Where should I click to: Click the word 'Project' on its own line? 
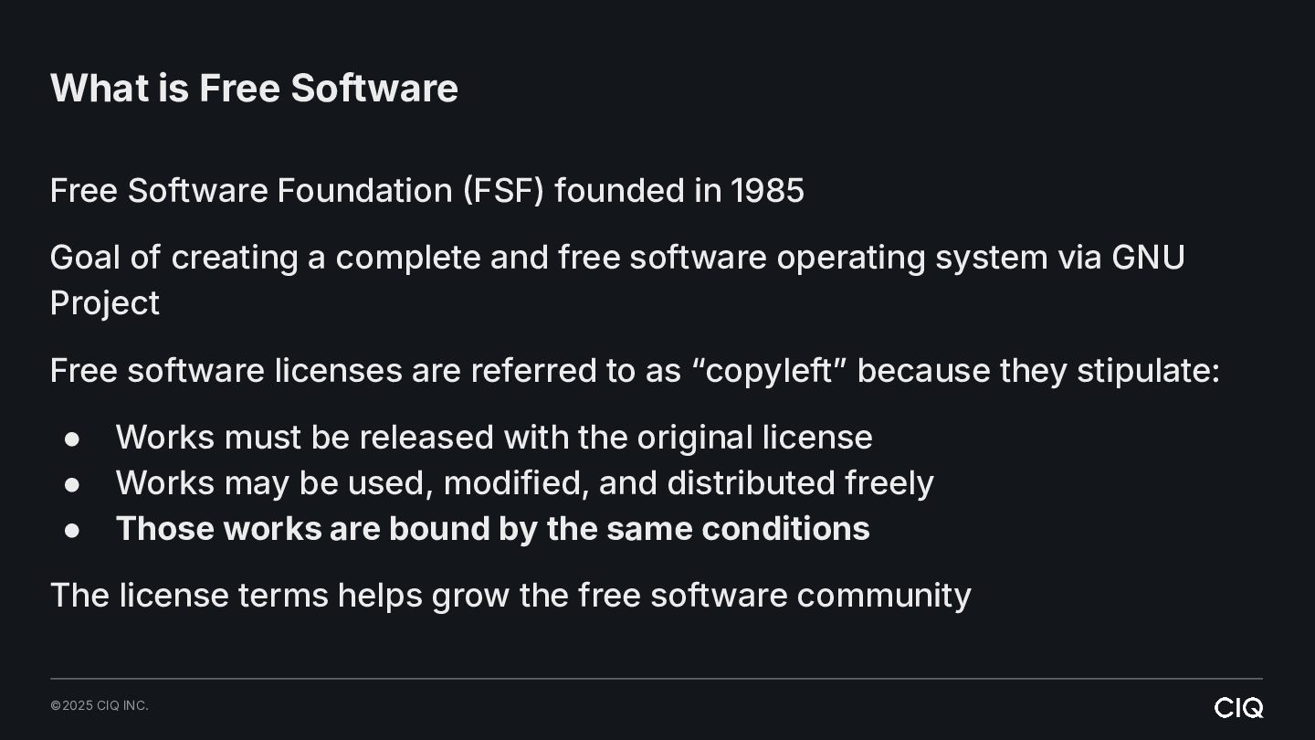click(105, 303)
